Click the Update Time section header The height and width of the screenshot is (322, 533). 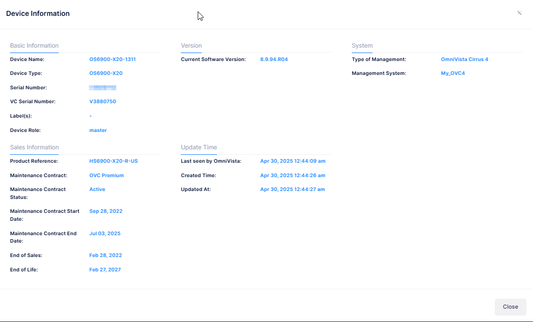tap(199, 147)
